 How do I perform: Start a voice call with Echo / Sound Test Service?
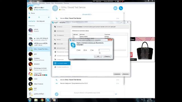pyautogui.click(x=121, y=8)
